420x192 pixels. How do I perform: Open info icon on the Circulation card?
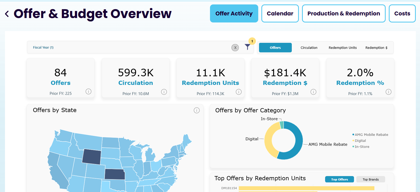click(164, 92)
